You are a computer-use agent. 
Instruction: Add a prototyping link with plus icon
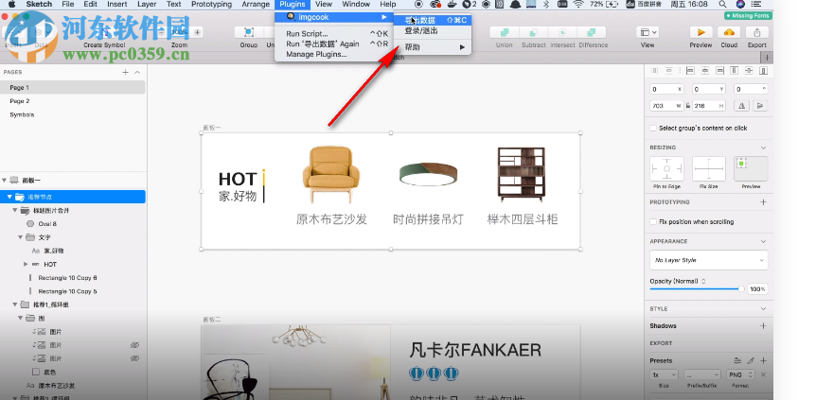coord(763,201)
